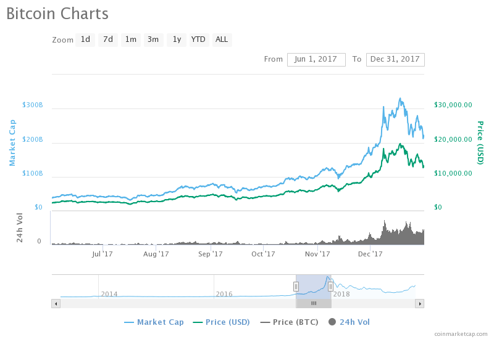Image resolution: width=494 pixels, height=339 pixels.
Task: Select the 1m zoom option
Action: (x=131, y=39)
